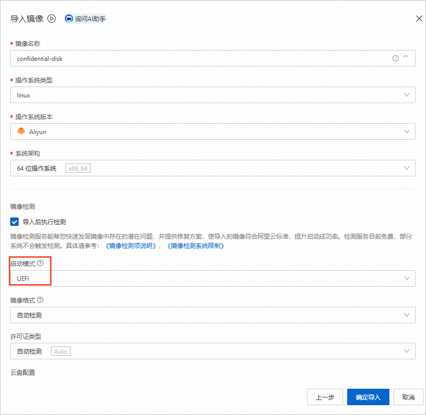Click the 取消 button
426x415 pixels.
tap(408, 397)
